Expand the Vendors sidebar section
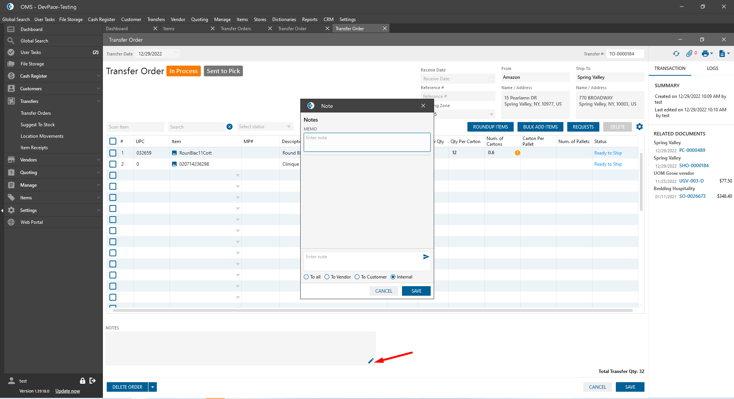The width and height of the screenshot is (734, 399). pyautogui.click(x=98, y=160)
